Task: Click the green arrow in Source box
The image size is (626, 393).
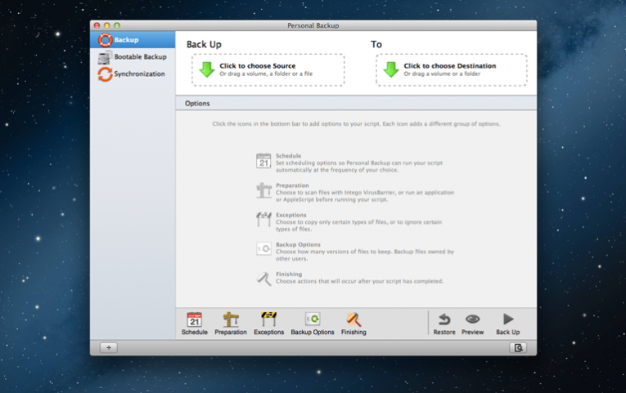Action: click(x=207, y=69)
